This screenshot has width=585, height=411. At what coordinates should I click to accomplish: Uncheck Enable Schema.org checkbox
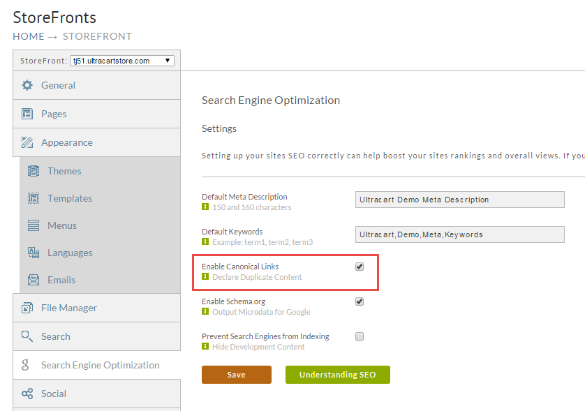[x=360, y=301]
